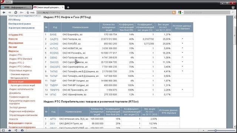The width and height of the screenshot is (237, 133).
Task: Open the LKOHS ticker link
Action: (x=54, y=44)
